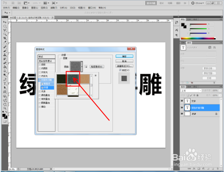Click the lock transparent pixels icon
The image size is (224, 172).
(188, 95)
